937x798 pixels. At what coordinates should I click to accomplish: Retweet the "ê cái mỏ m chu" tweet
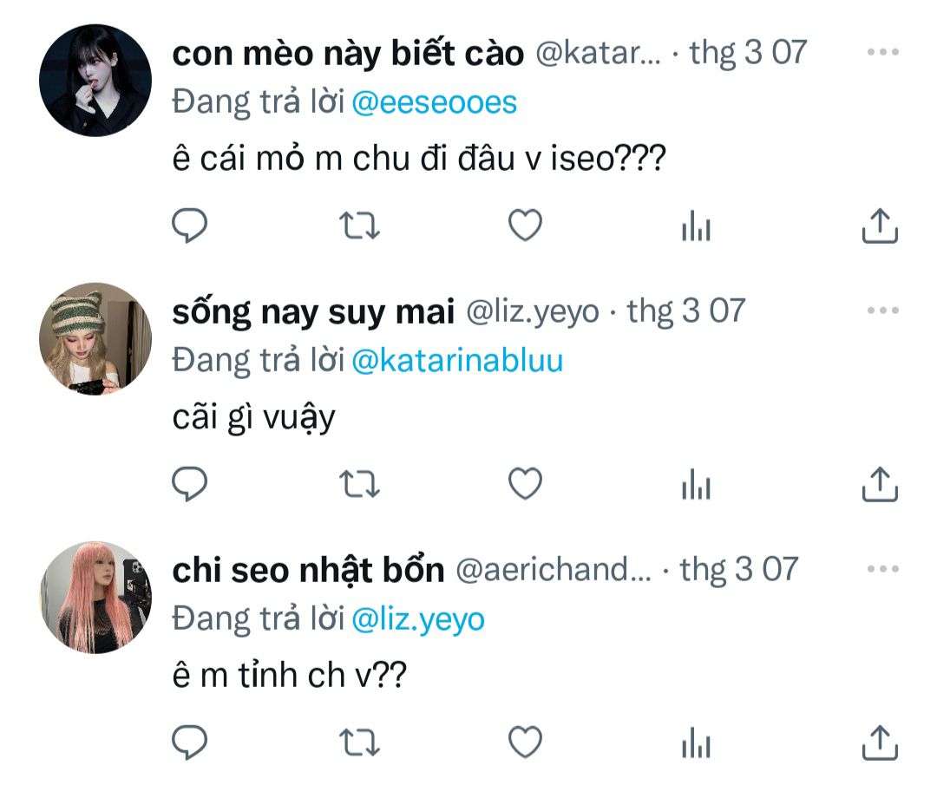pos(357,227)
